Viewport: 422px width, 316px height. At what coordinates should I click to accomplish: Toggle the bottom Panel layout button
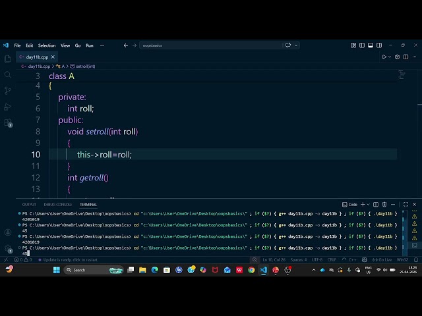(371, 45)
